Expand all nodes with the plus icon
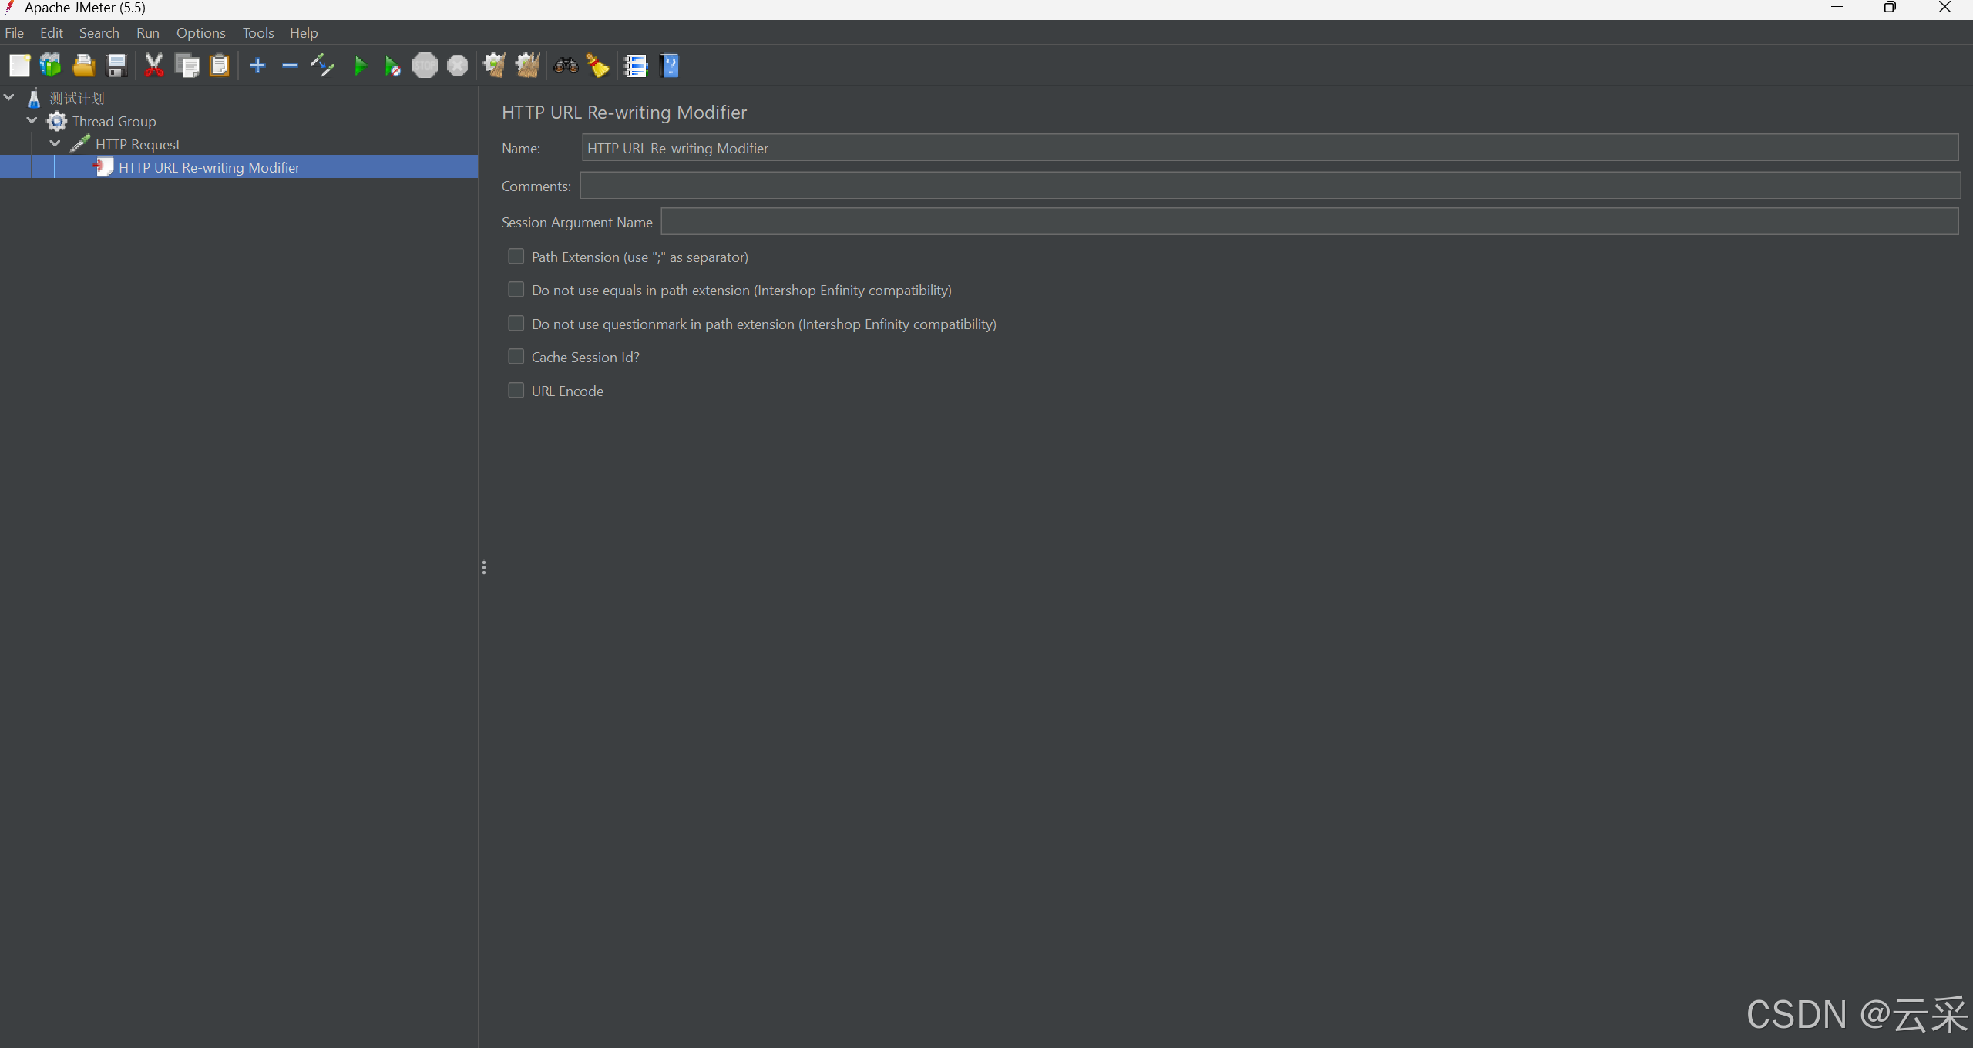 257,65
